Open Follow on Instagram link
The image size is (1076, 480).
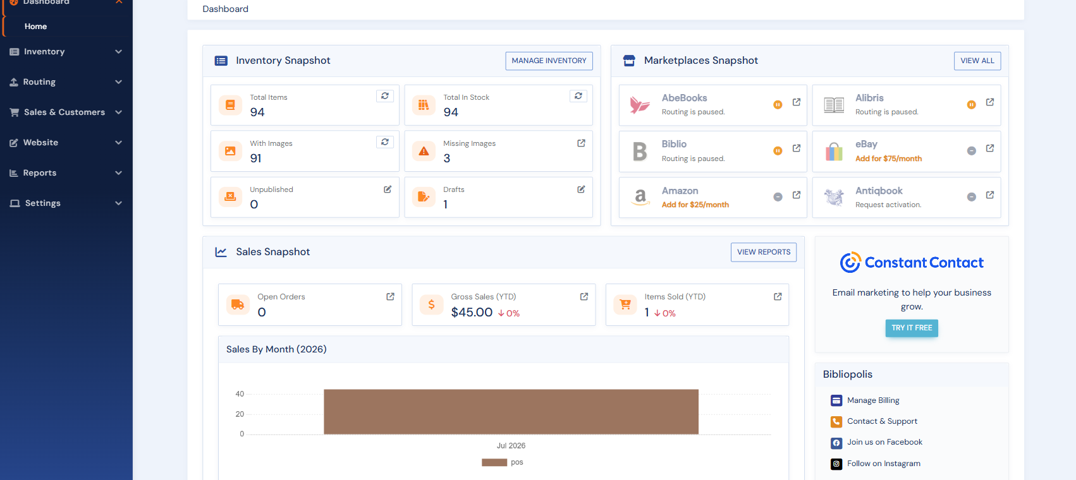[884, 464]
